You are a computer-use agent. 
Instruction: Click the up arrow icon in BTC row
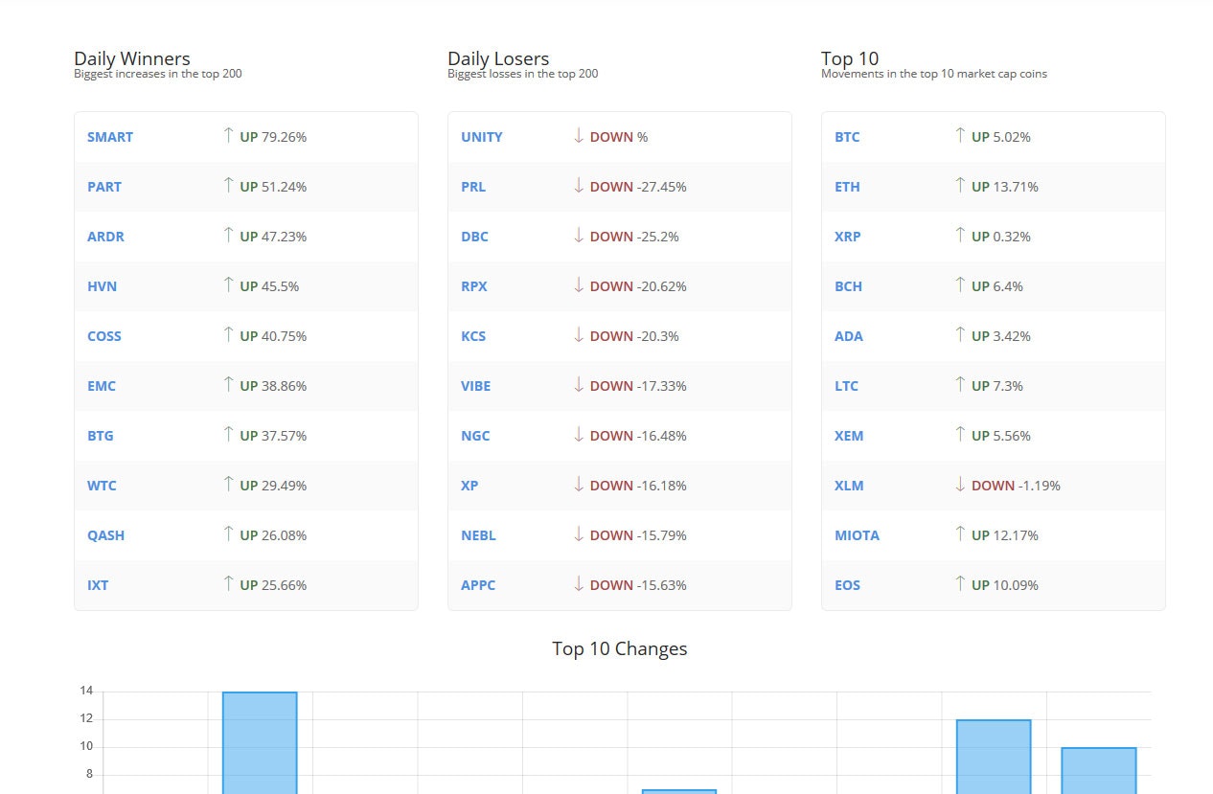[x=960, y=135]
